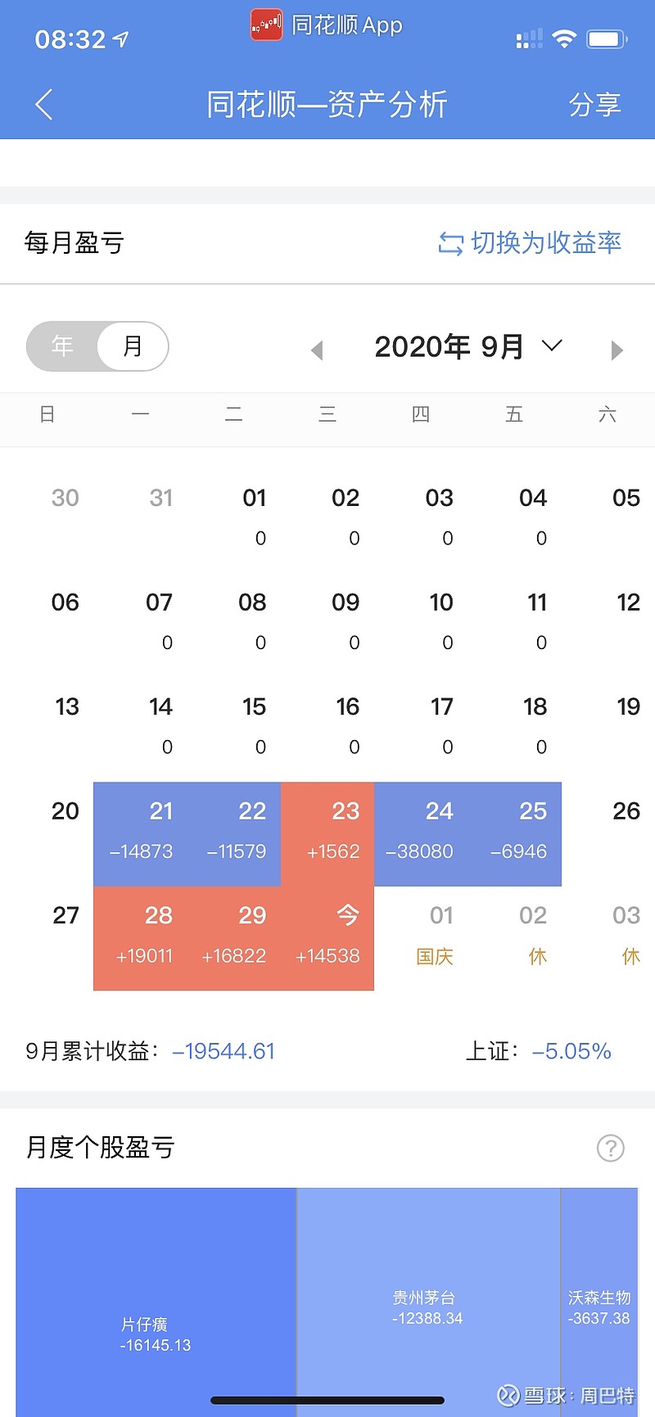Go to next month with right triangle

click(x=617, y=350)
